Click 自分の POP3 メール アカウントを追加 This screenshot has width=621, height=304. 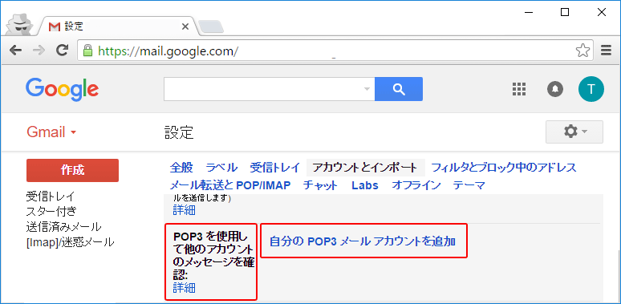[x=363, y=241]
